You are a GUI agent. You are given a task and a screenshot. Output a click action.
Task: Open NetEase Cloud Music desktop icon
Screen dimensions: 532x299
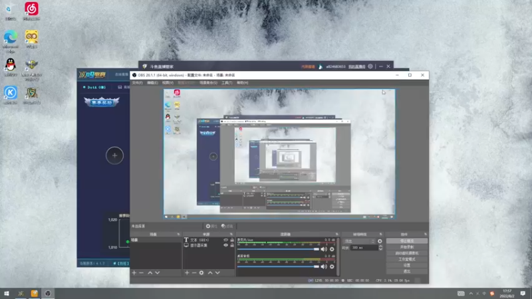pyautogui.click(x=31, y=11)
